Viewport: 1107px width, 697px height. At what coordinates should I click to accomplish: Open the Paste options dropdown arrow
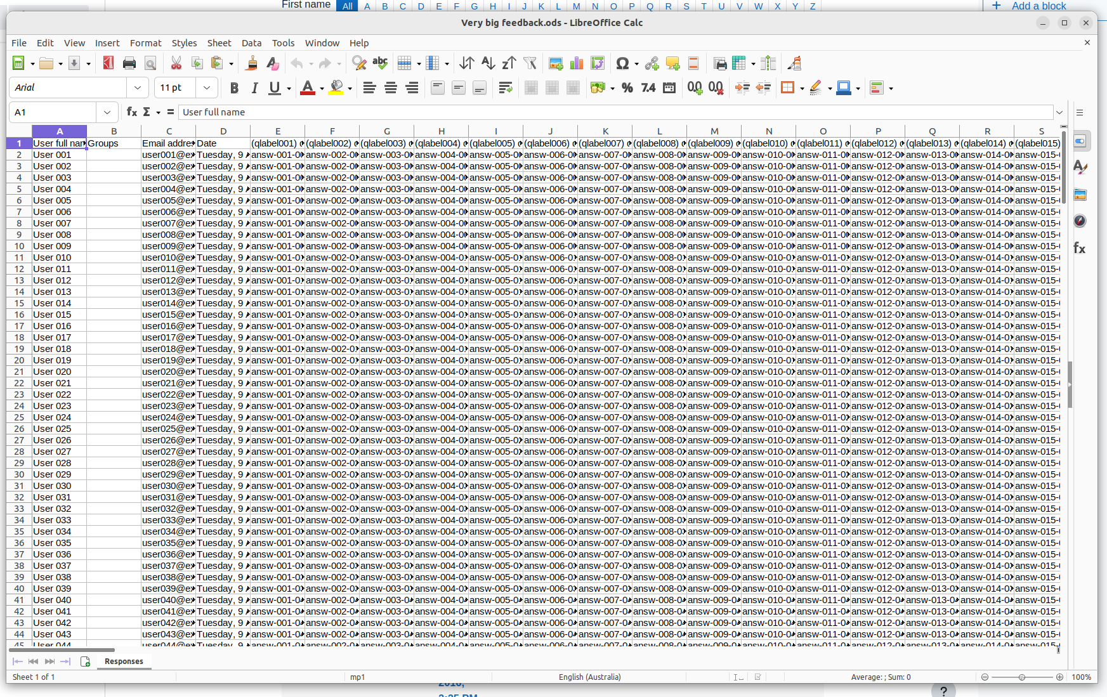[x=231, y=63]
